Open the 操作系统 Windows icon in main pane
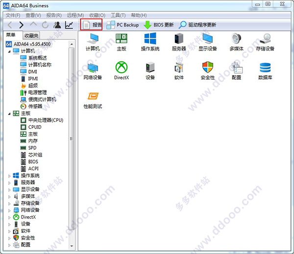Image resolution: width=294 pixels, height=254 pixels. [x=150, y=42]
